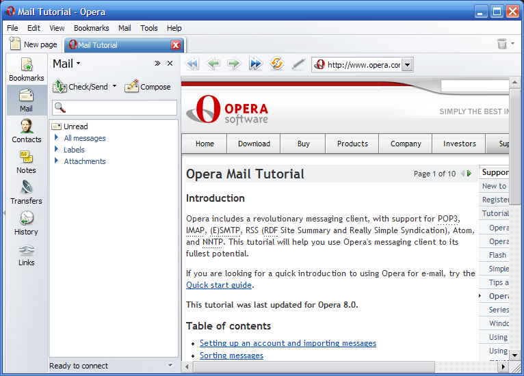Close the Mail panel with X
The width and height of the screenshot is (524, 376).
tap(170, 64)
